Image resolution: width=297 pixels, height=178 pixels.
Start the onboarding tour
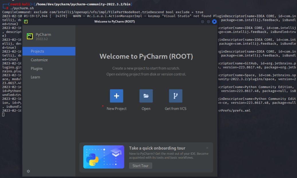click(141, 166)
